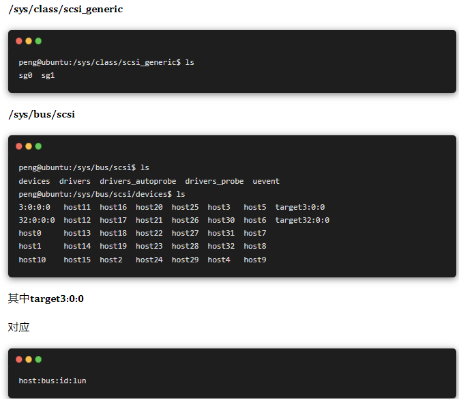Click red dot in first code block
The width and height of the screenshot is (459, 399).
pyautogui.click(x=19, y=41)
